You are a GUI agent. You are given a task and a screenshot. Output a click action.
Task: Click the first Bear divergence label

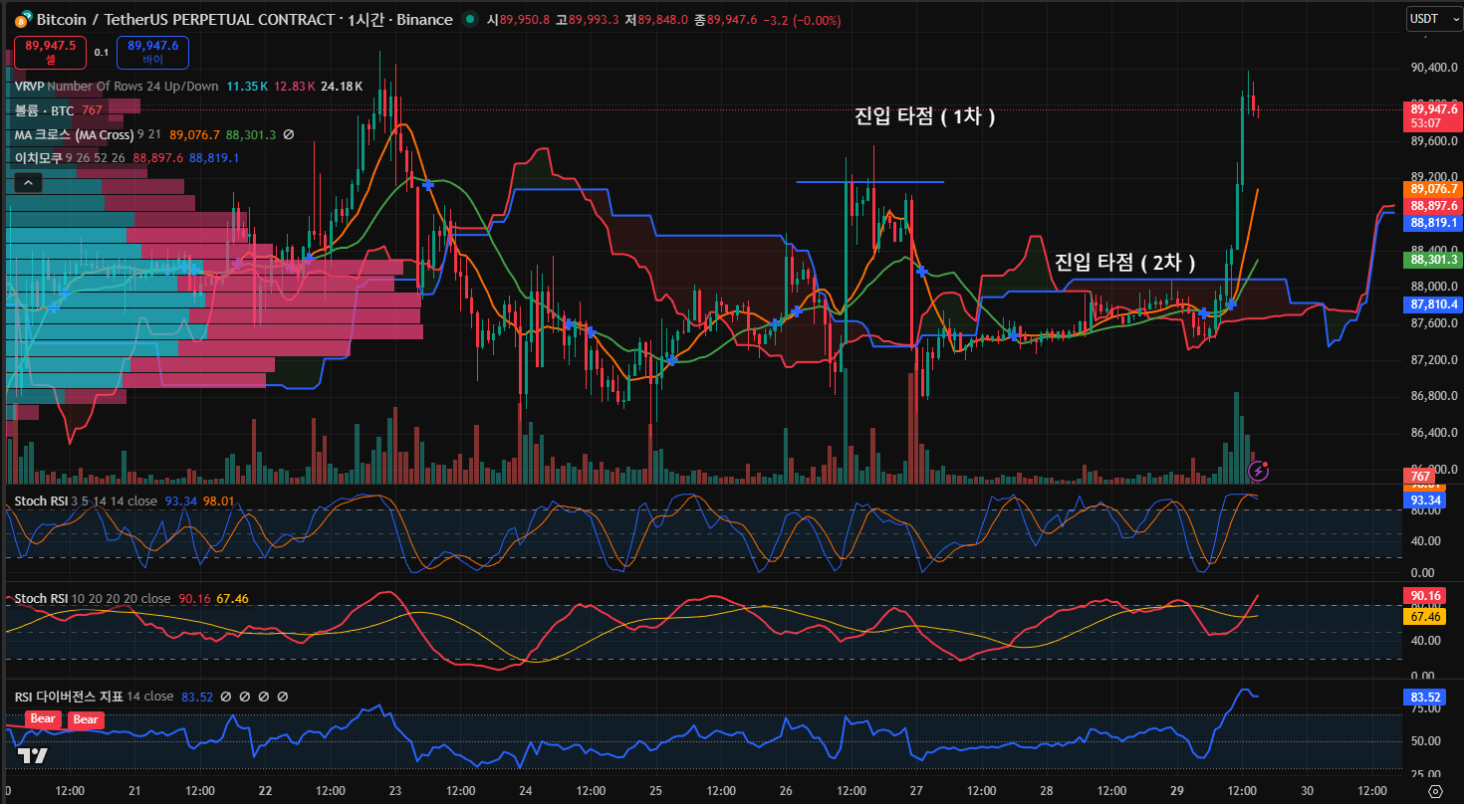click(42, 719)
